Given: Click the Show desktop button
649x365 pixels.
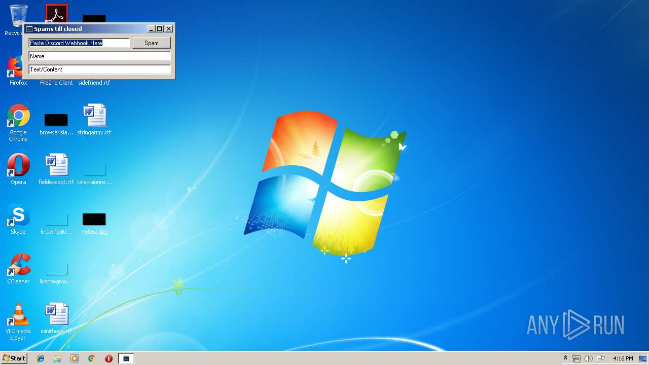Looking at the screenshot, I should [x=643, y=358].
